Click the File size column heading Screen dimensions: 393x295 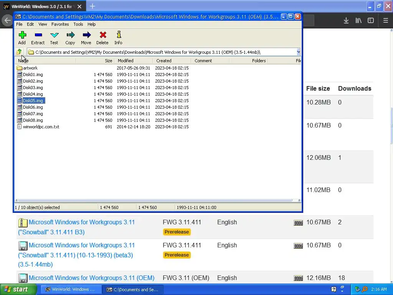point(318,89)
